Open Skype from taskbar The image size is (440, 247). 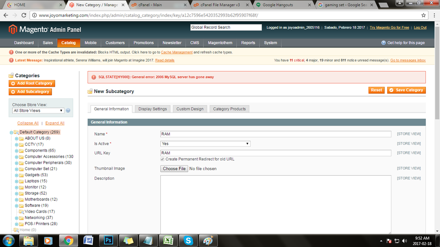(x=189, y=240)
